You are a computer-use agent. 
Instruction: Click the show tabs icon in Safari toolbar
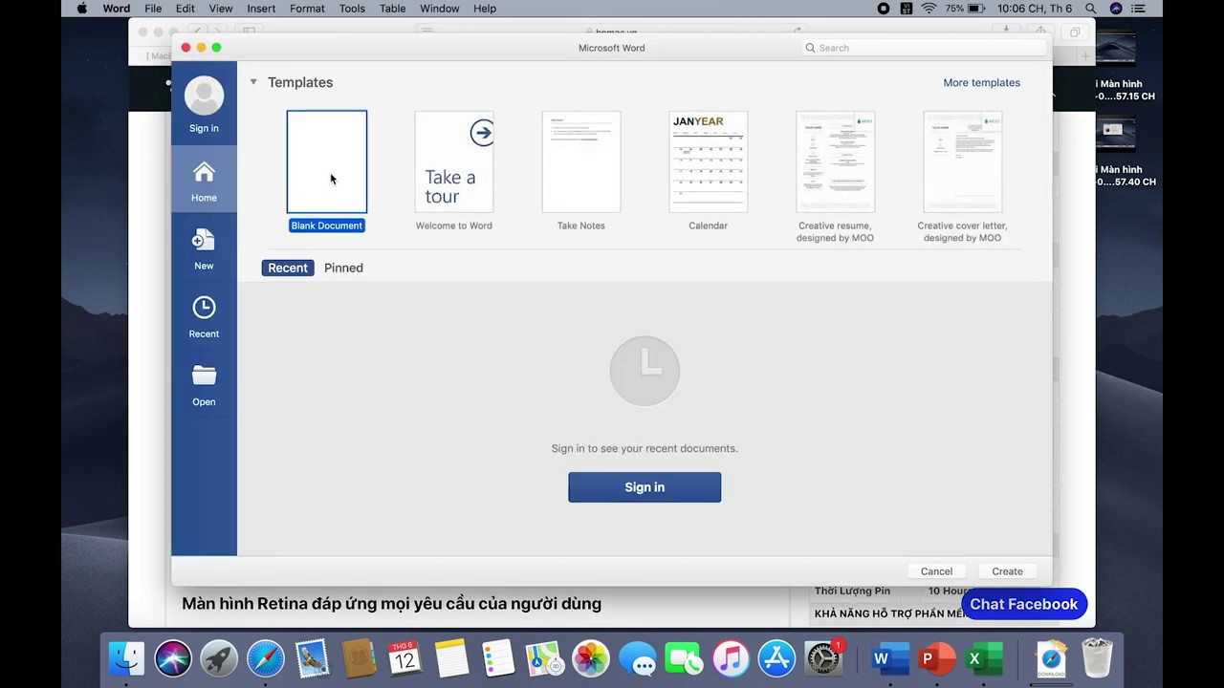(x=1075, y=32)
